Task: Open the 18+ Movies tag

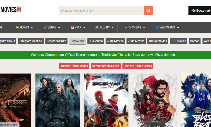Action: pos(179,41)
